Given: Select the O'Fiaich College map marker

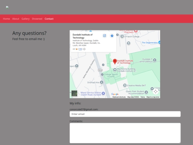Looking at the screenshot, I should click(x=122, y=37).
